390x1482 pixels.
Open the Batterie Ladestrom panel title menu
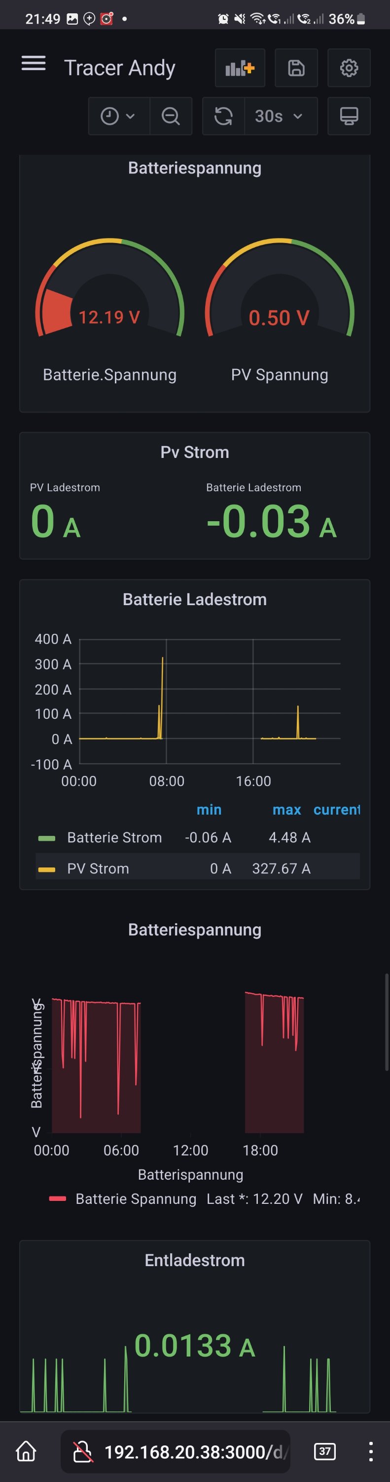coord(195,600)
